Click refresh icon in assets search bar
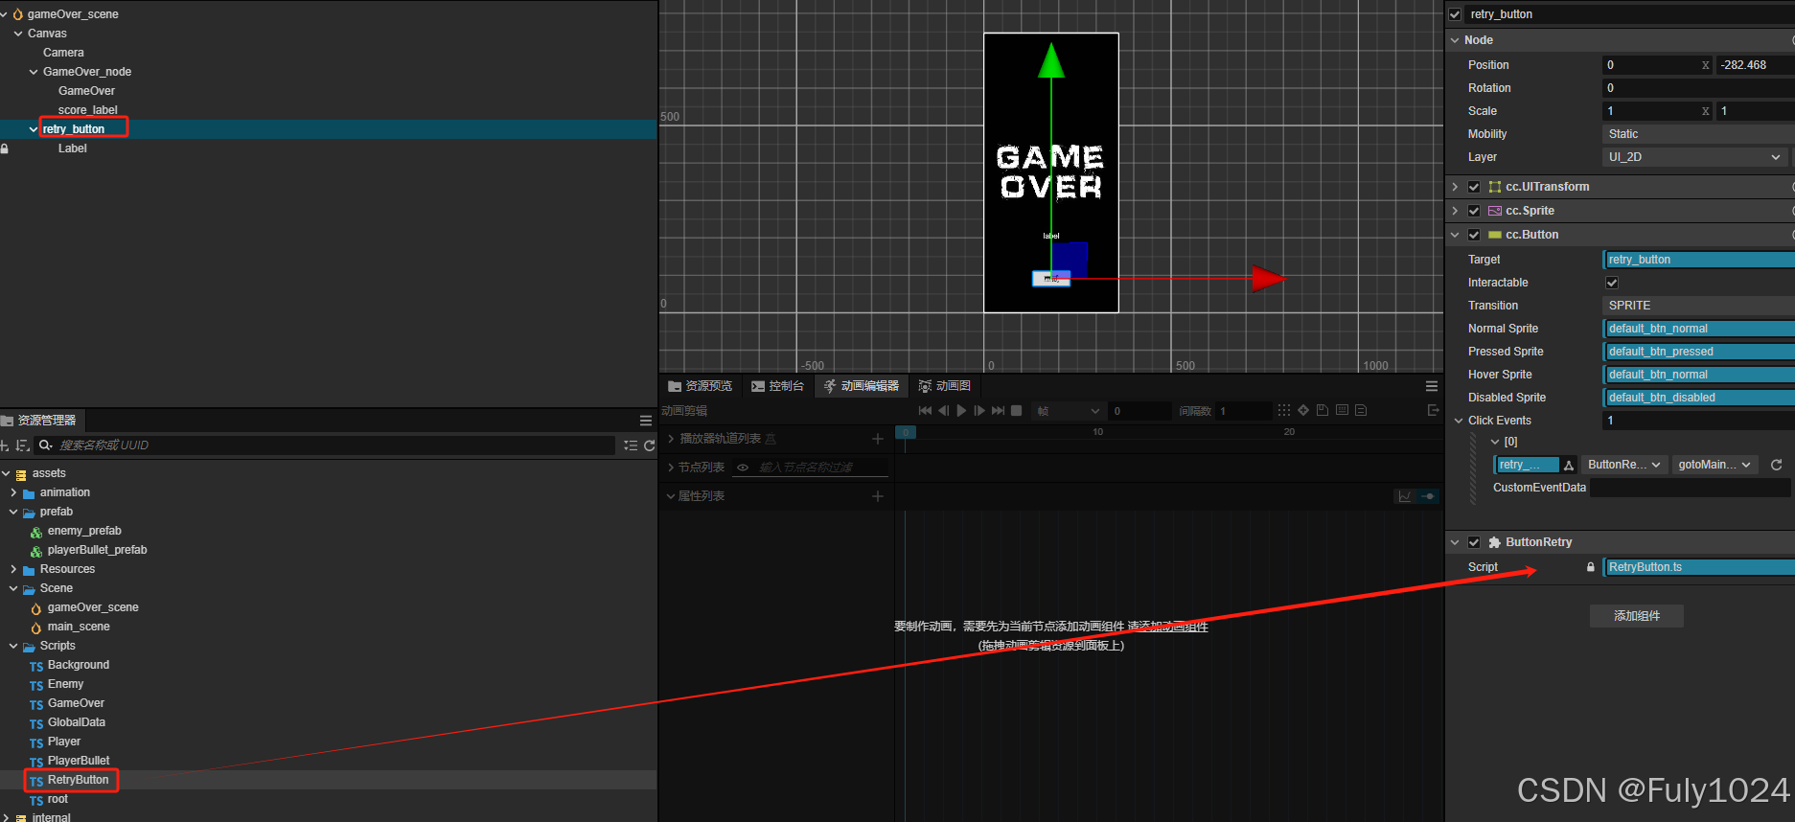1795x822 pixels. click(649, 445)
